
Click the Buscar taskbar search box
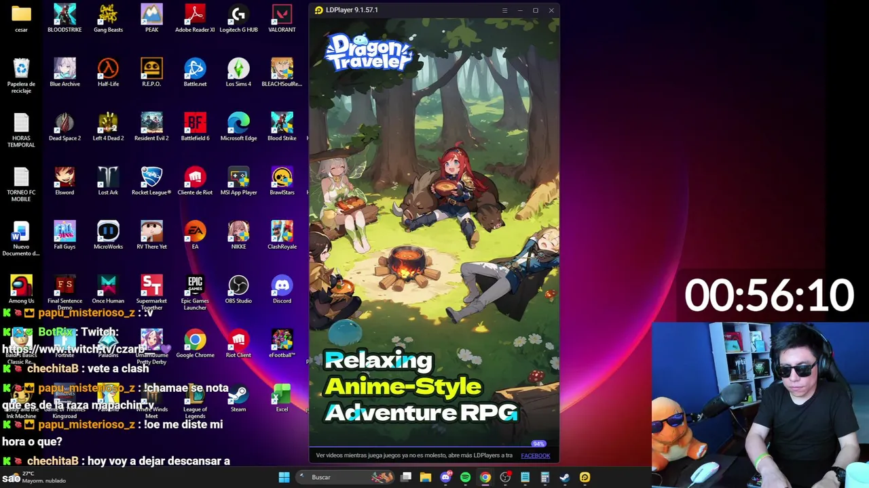click(x=346, y=477)
